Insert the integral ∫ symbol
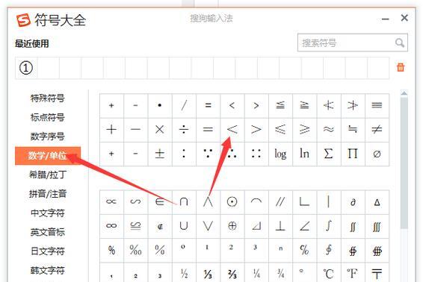This screenshot has height=282, width=423. 329,226
